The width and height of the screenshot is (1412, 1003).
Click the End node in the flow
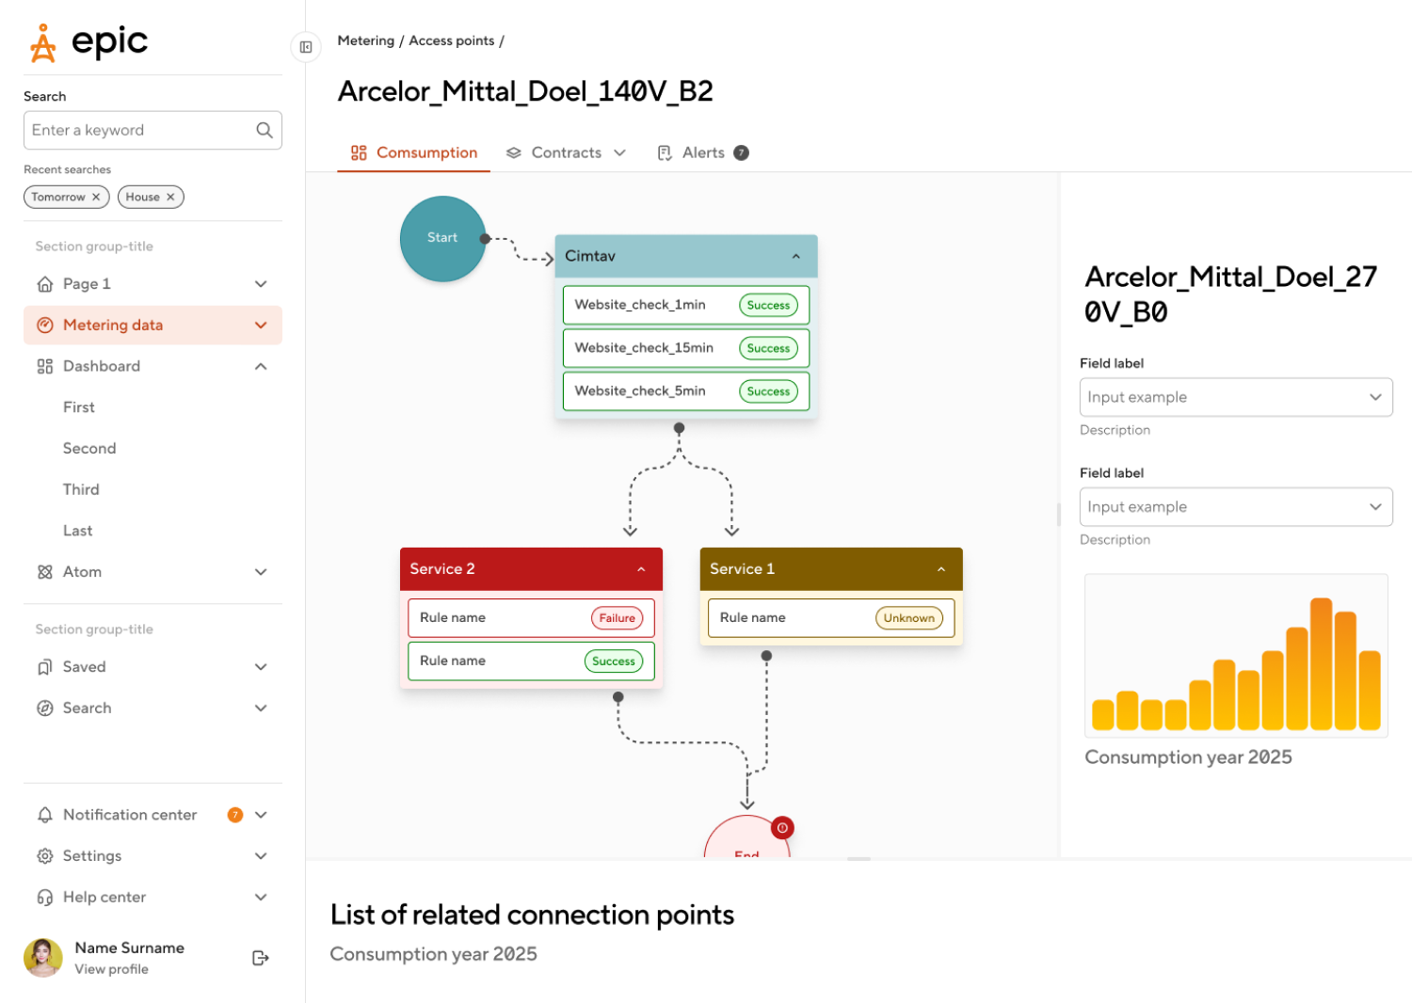(x=747, y=837)
